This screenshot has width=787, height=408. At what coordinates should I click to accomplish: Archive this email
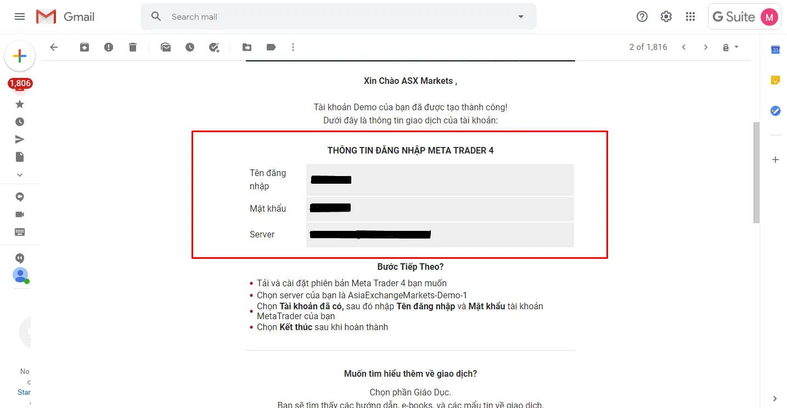85,47
